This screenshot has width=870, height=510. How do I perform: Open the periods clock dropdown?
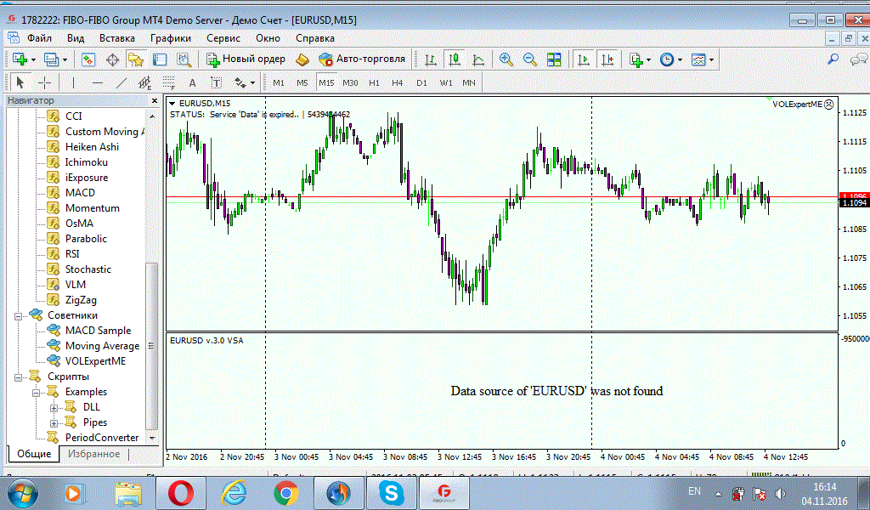click(x=671, y=59)
